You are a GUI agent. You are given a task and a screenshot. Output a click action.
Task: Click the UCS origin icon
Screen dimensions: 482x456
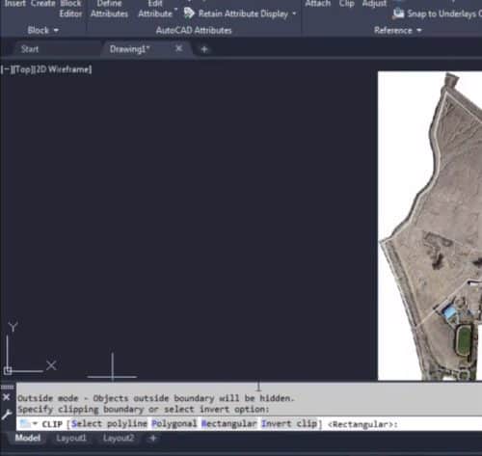pyautogui.click(x=8, y=371)
